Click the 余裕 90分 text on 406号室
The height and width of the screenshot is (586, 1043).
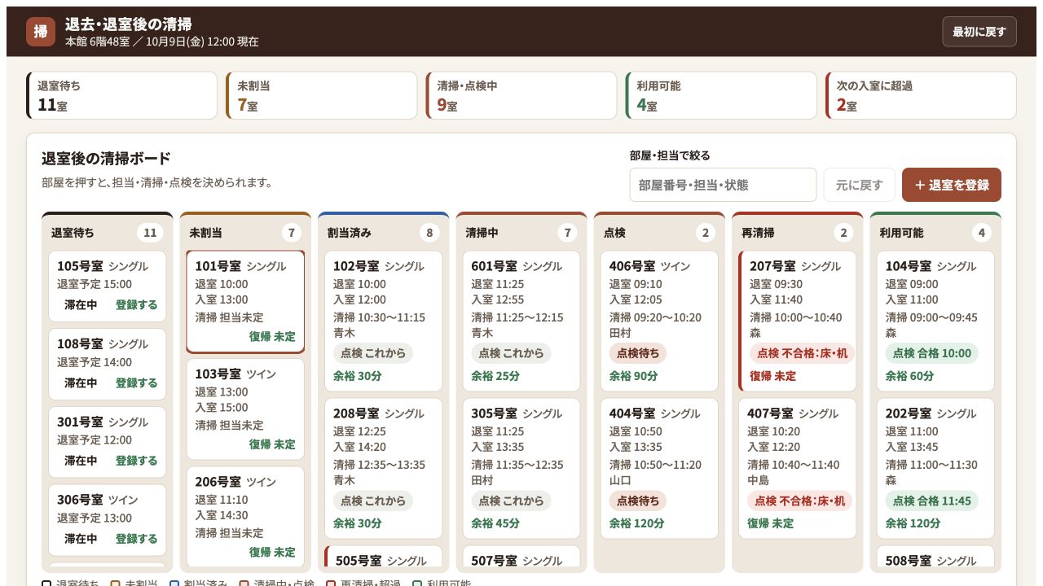click(633, 376)
